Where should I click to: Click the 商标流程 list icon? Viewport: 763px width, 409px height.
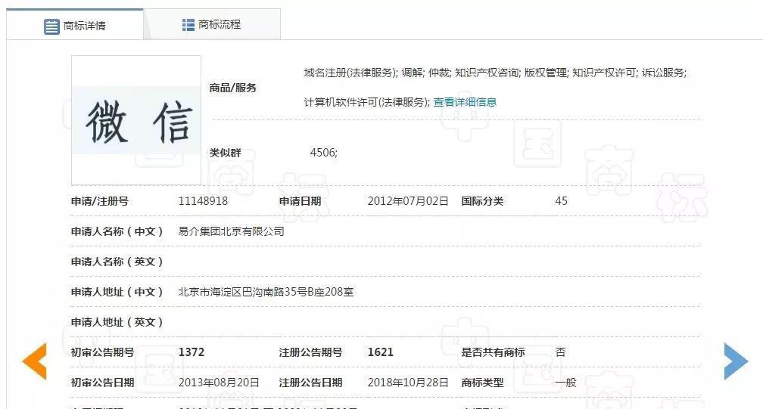tap(188, 25)
